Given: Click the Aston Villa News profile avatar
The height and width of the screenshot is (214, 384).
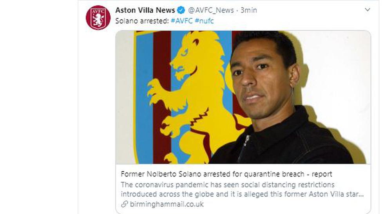Looking at the screenshot, I should point(98,18).
